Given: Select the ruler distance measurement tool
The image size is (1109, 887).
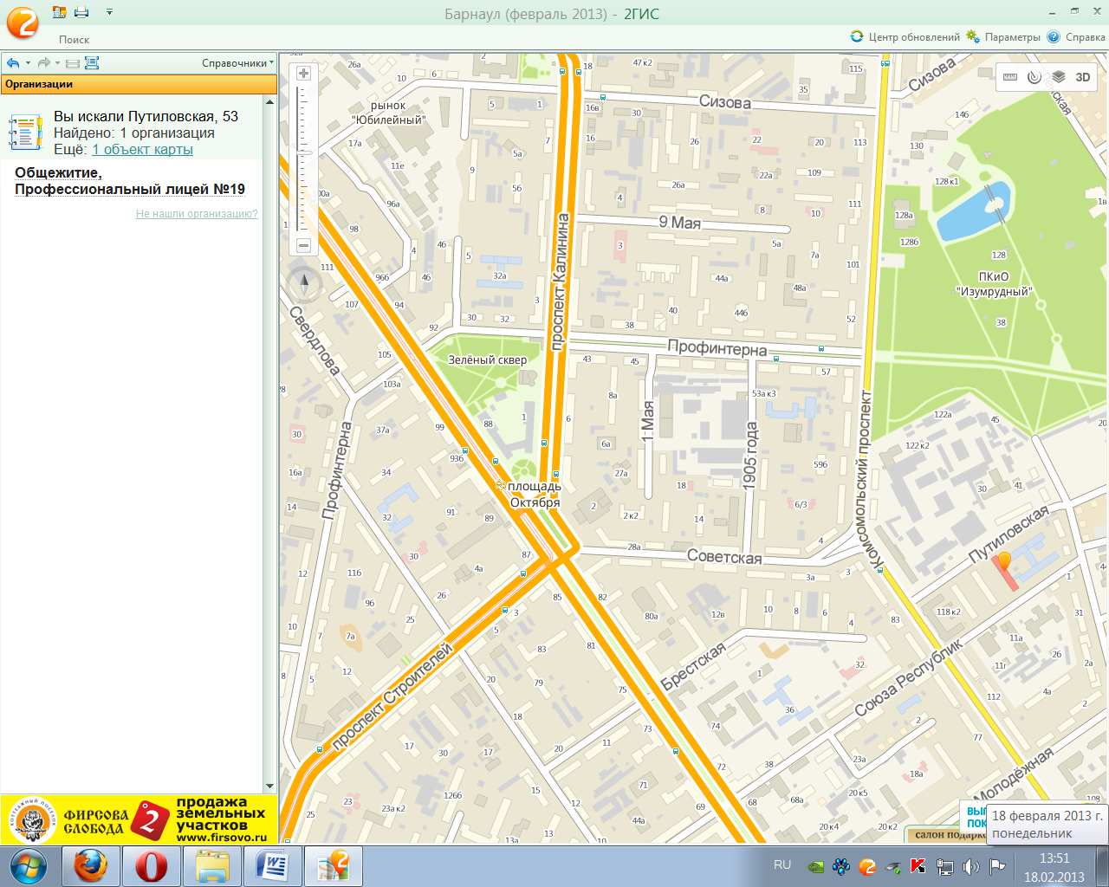Looking at the screenshot, I should [1009, 77].
